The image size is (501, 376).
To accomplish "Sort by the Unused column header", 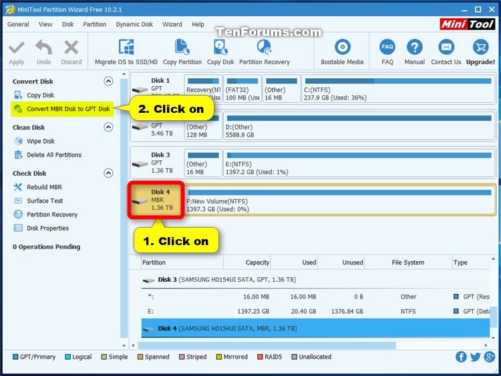I will point(341,262).
